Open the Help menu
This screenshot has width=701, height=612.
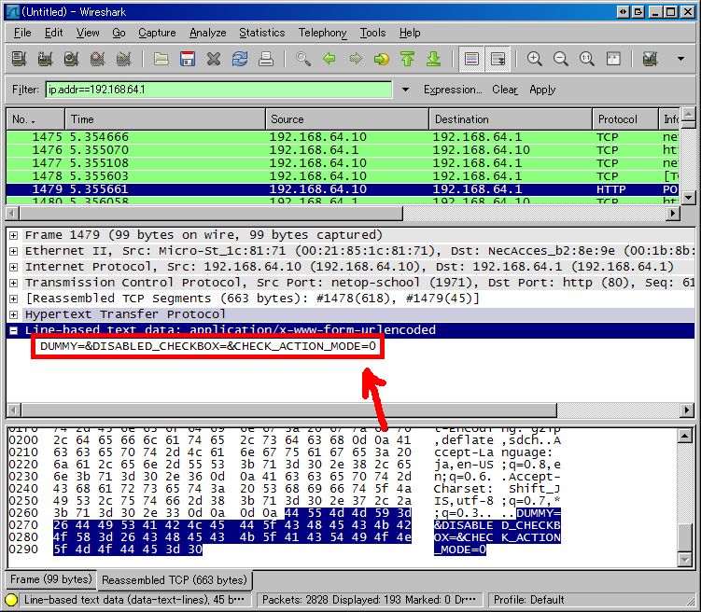[x=410, y=33]
